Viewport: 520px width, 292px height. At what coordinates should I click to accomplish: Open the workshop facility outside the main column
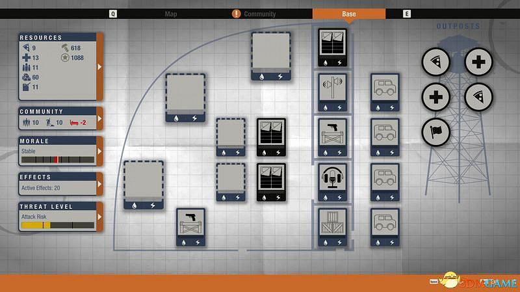190,223
